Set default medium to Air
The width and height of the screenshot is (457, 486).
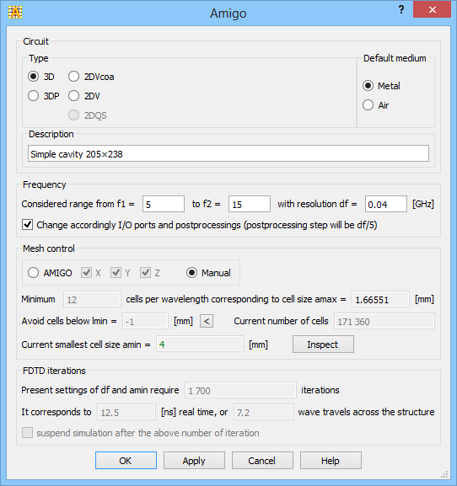pos(368,105)
